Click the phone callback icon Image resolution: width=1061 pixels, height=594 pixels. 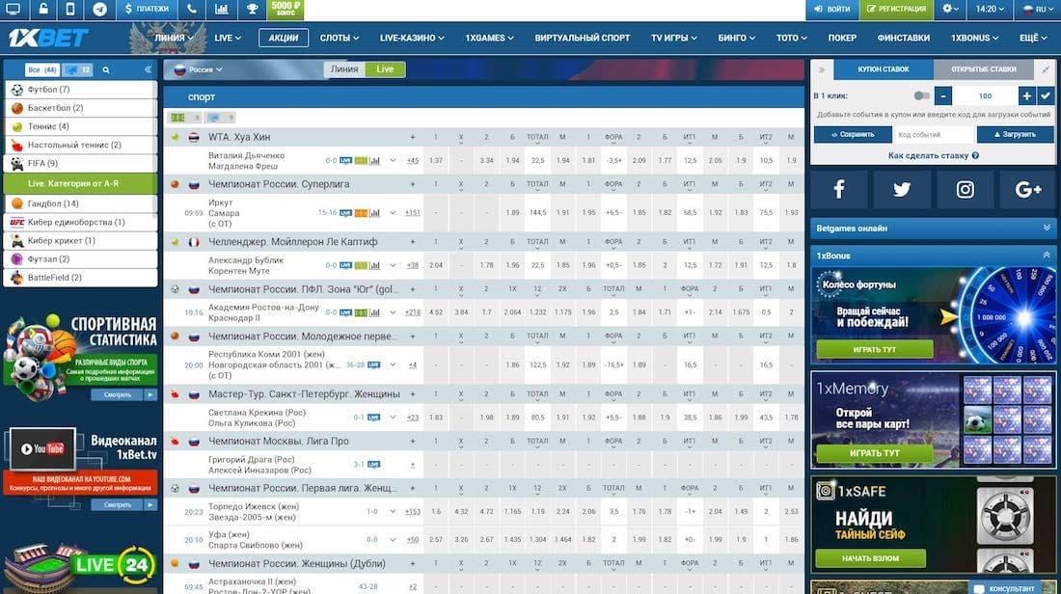click(x=192, y=9)
